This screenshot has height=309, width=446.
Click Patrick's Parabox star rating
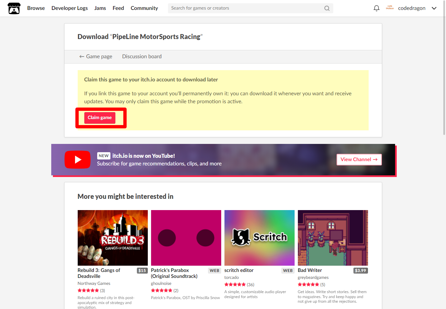pos(162,290)
